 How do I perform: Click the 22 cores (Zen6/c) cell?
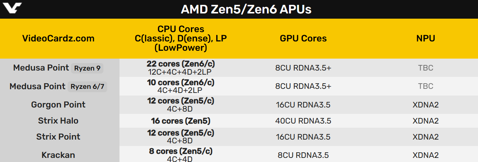point(181,64)
